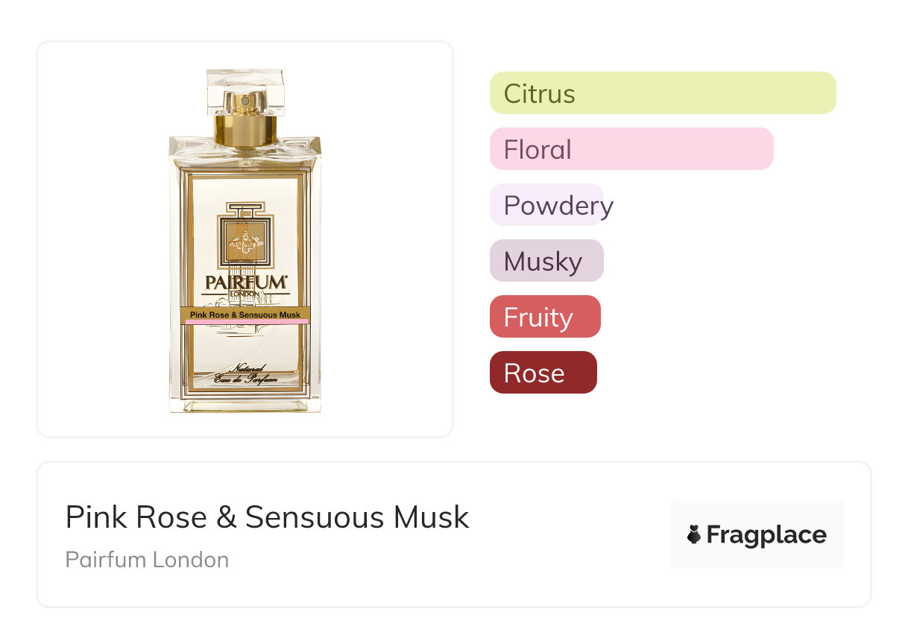Click the Natural Eau de Parfum script
This screenshot has width=908, height=644.
(245, 375)
